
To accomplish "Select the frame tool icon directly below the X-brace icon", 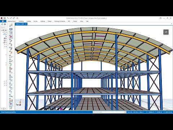I will click(x=11, y=84).
